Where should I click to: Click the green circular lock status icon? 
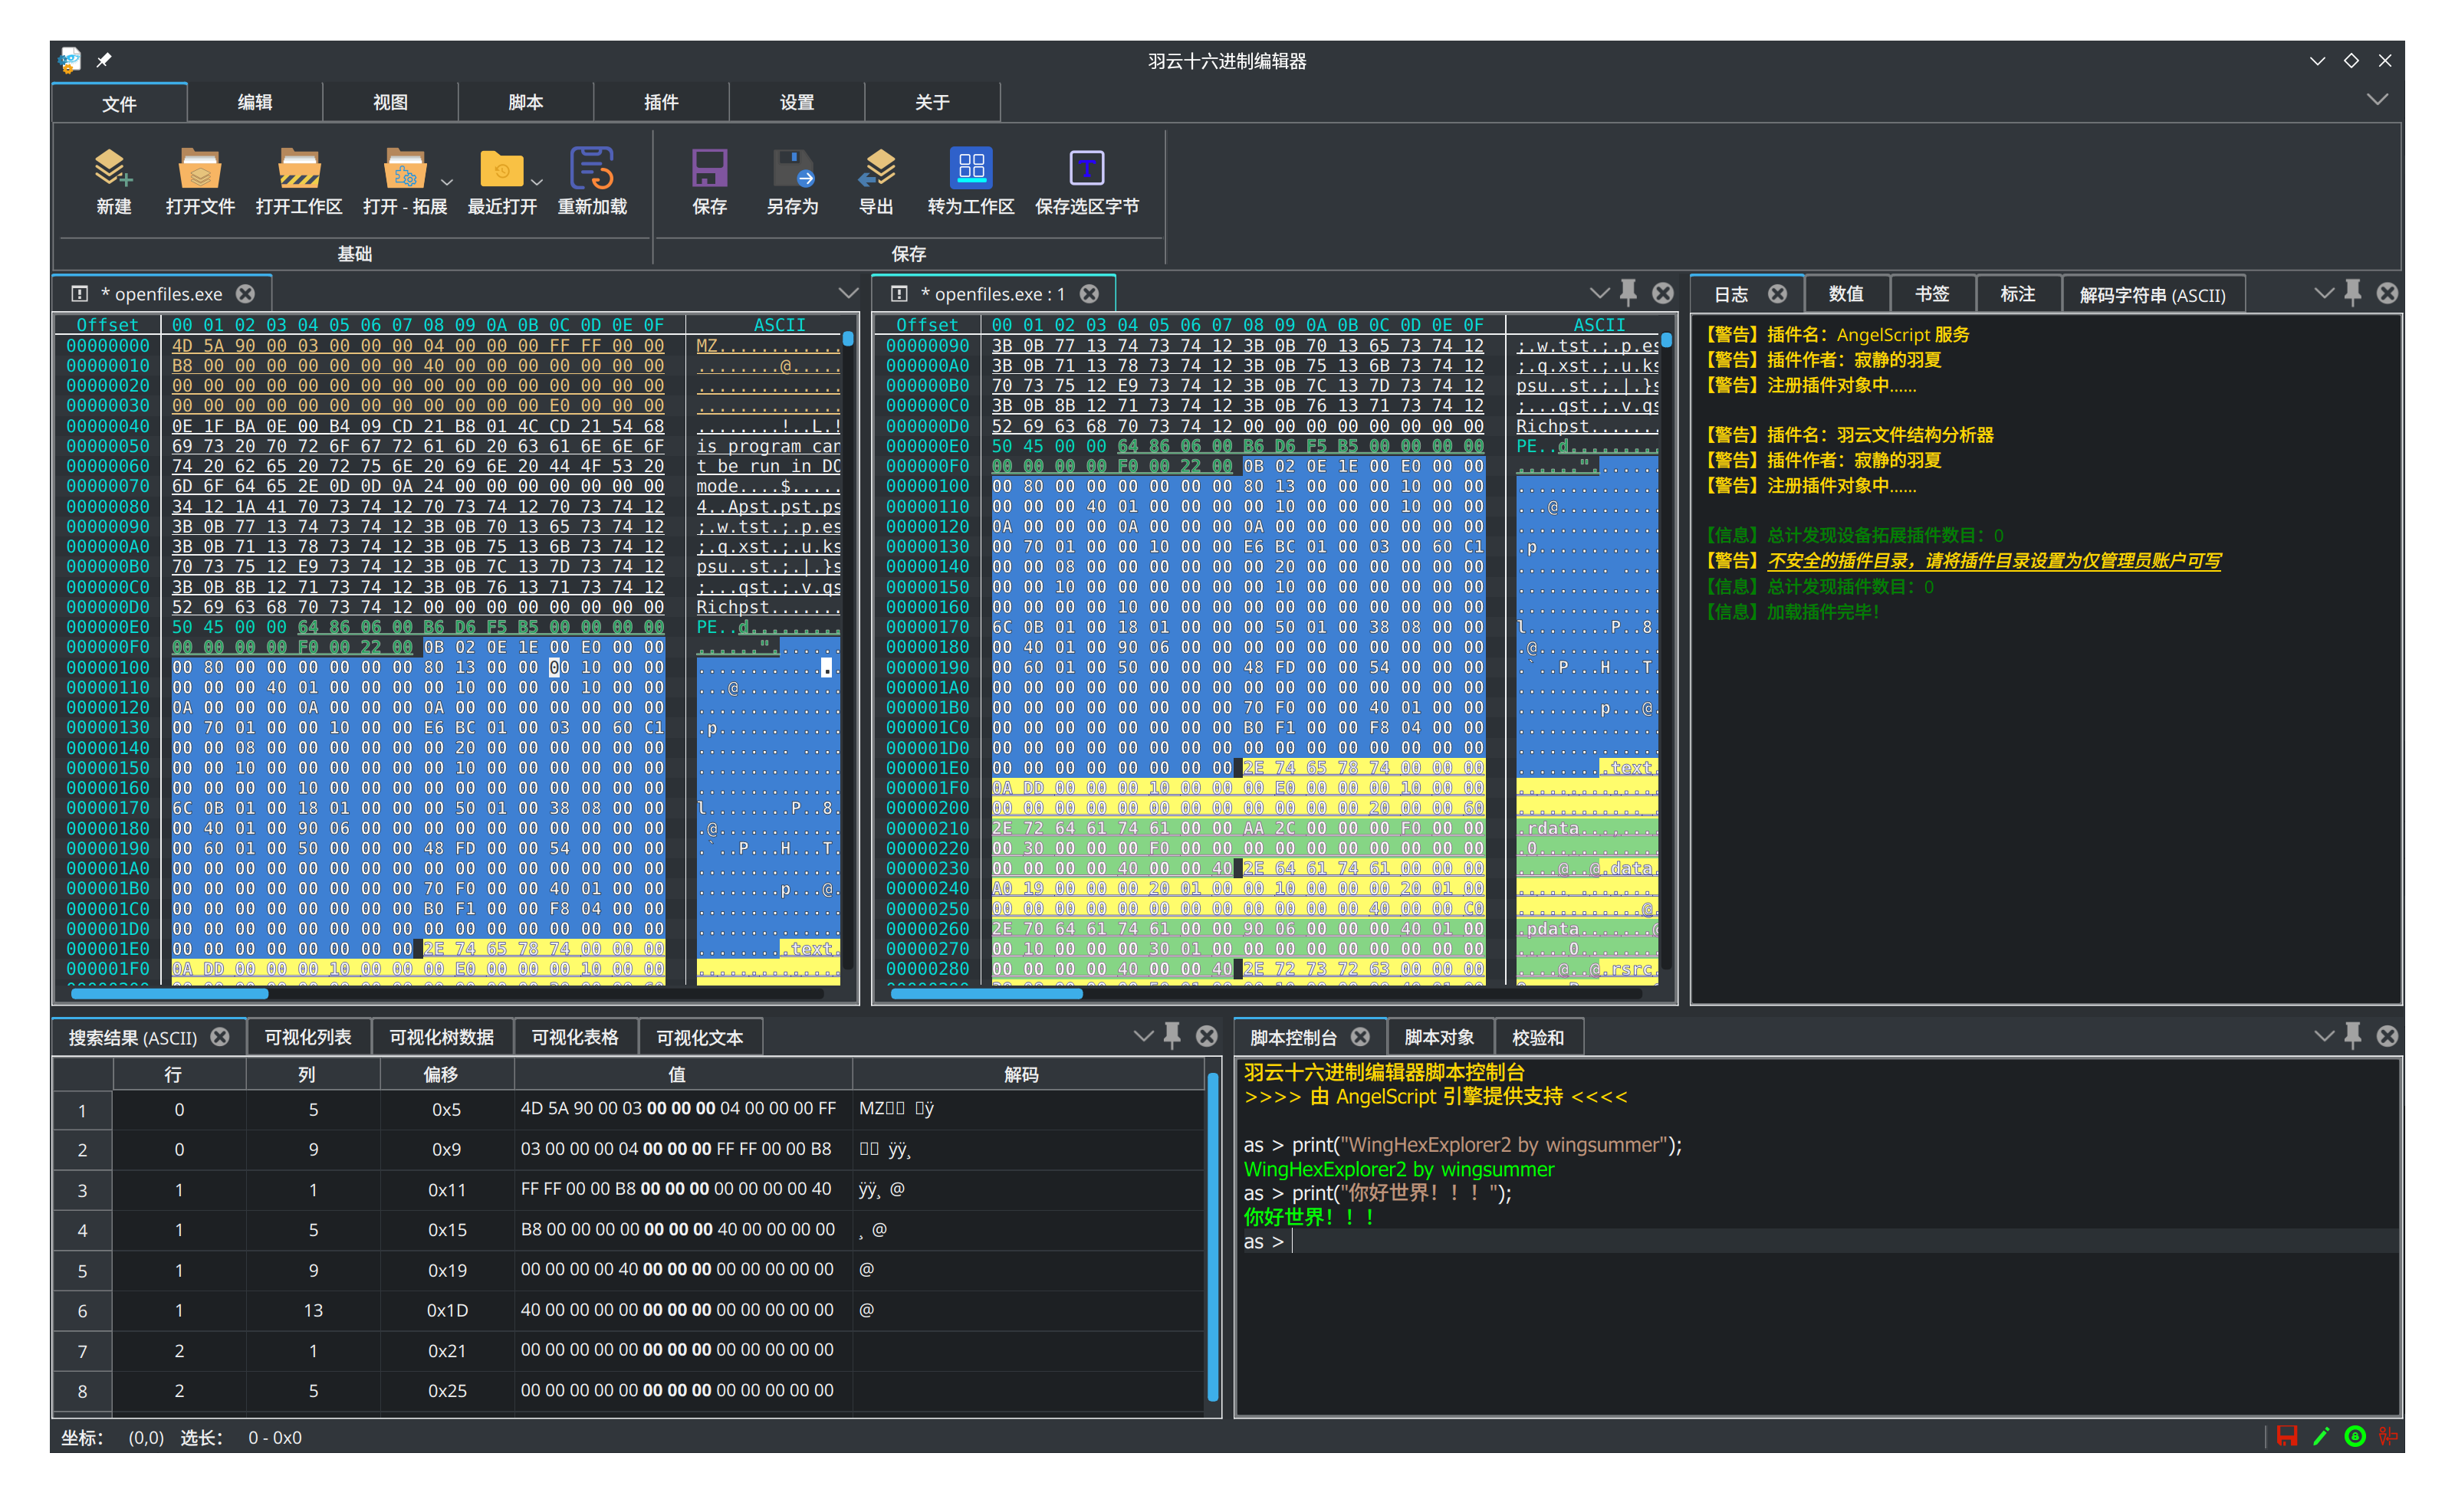pyautogui.click(x=2355, y=1436)
